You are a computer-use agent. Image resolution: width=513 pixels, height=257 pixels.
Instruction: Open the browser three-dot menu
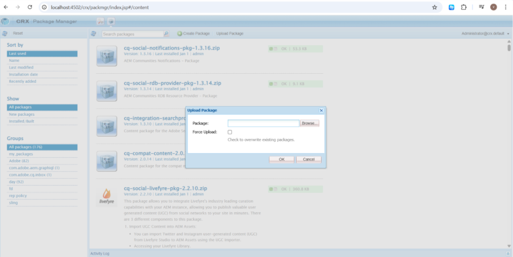click(506, 7)
